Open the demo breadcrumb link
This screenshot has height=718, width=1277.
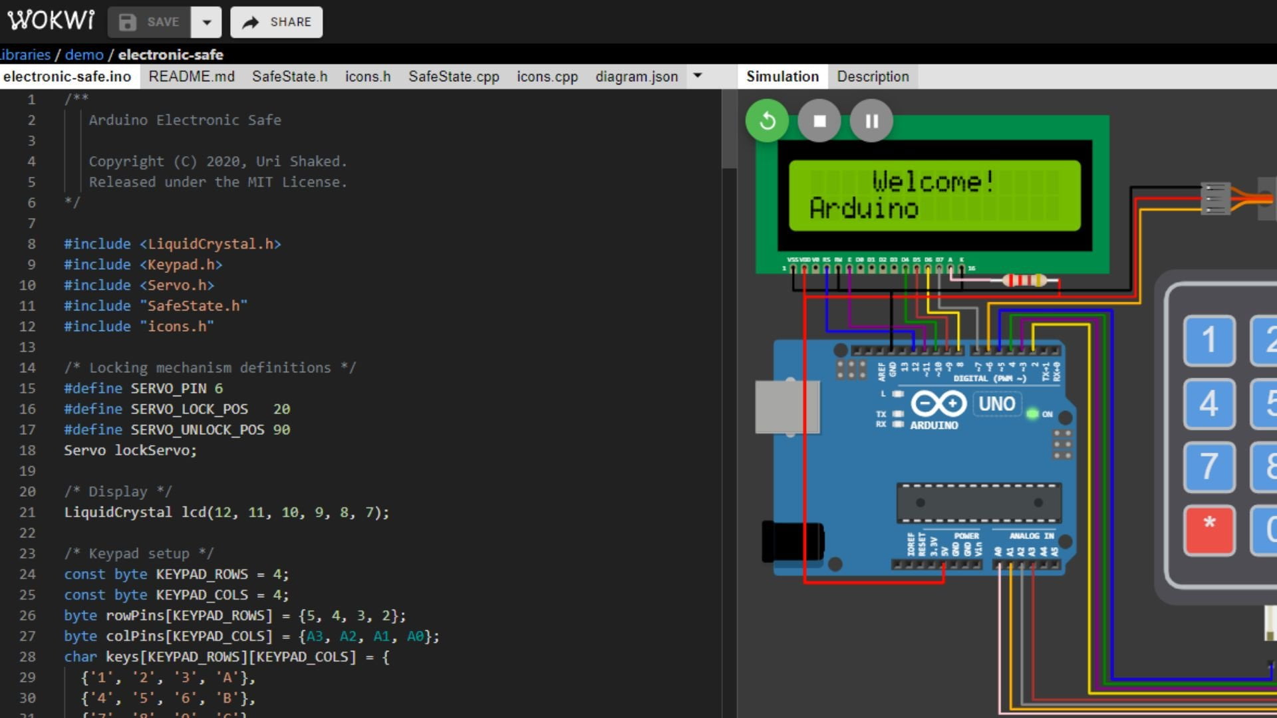84,55
